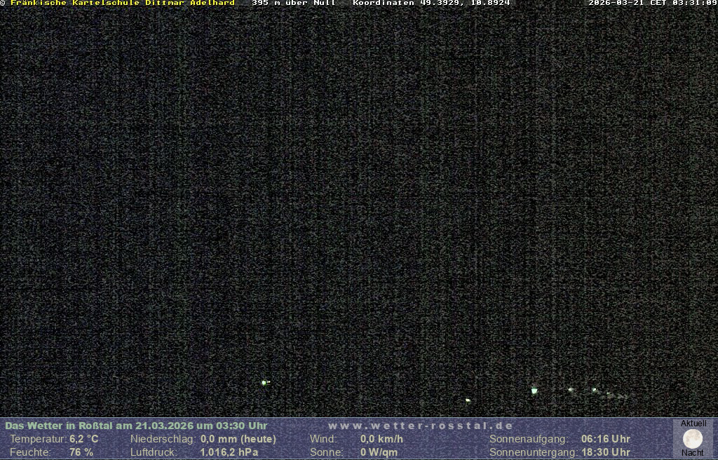Click the Sonne value 0 W/qm
The image size is (718, 460).
point(379,452)
